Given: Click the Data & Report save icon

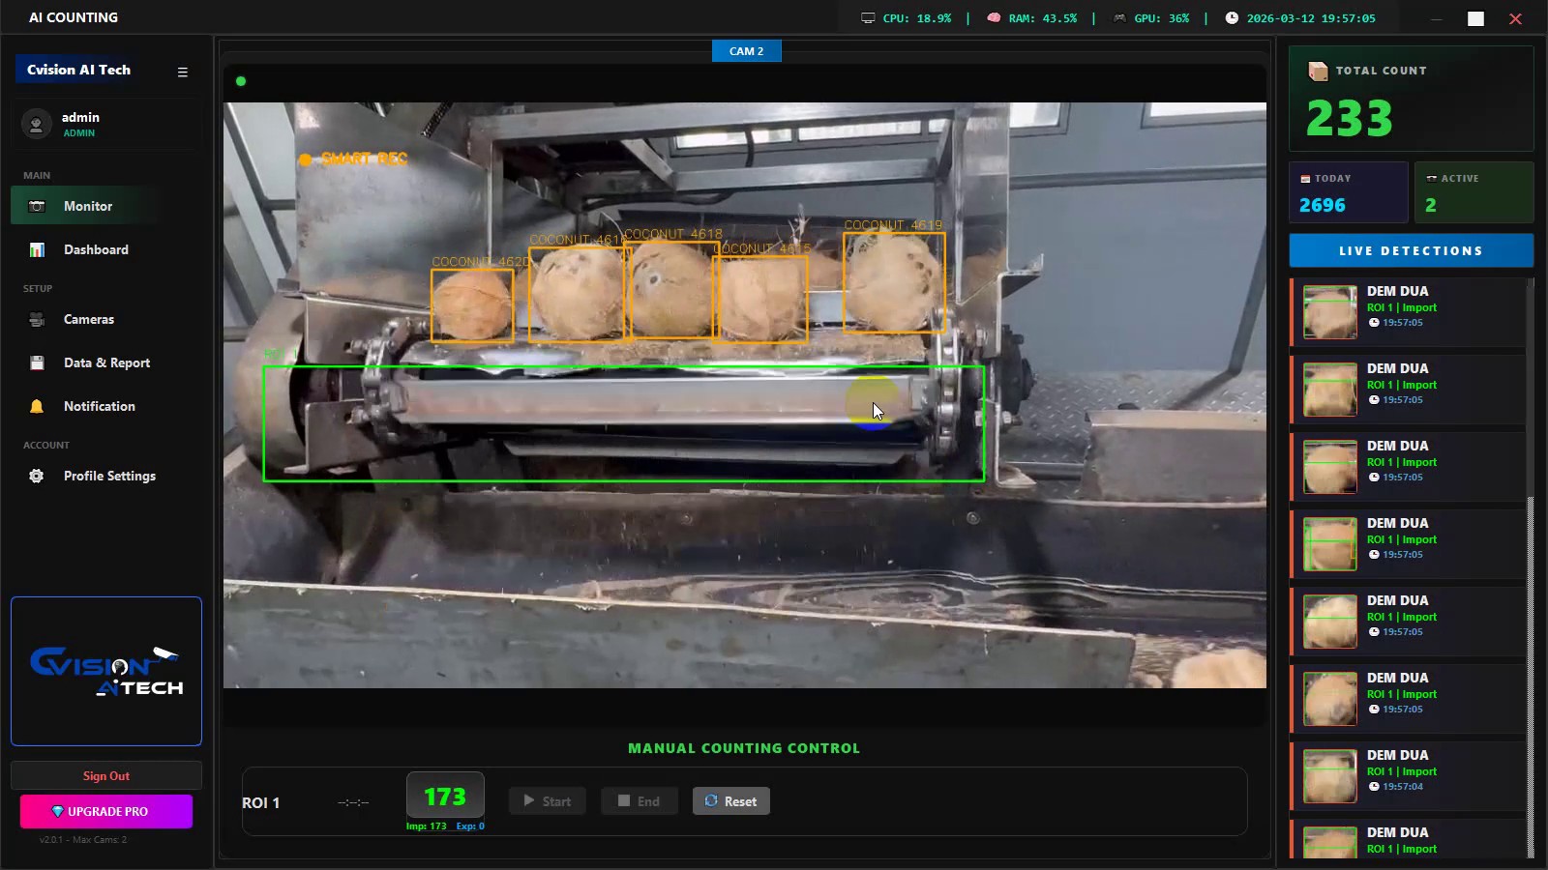Looking at the screenshot, I should click(37, 362).
